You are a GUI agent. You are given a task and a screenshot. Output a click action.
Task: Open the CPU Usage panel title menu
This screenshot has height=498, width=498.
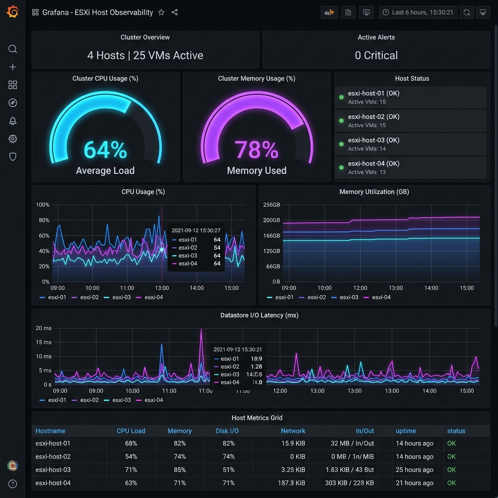143,192
